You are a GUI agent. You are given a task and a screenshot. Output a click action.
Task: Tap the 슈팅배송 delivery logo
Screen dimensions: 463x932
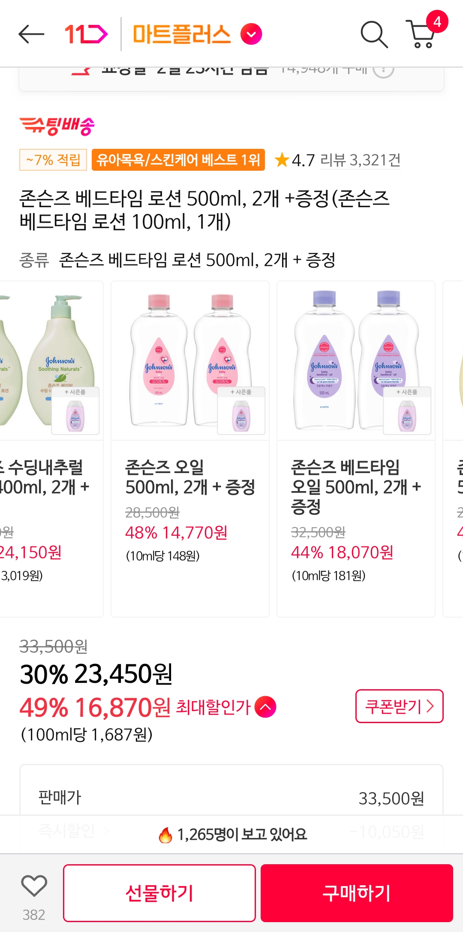(57, 126)
